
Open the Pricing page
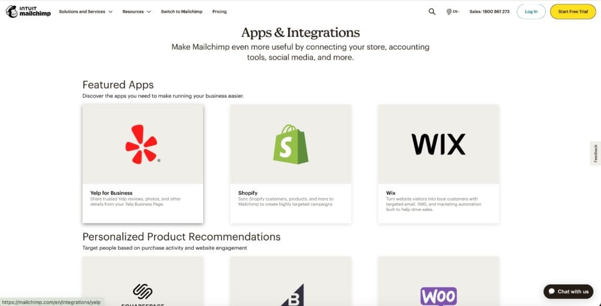[x=220, y=12]
